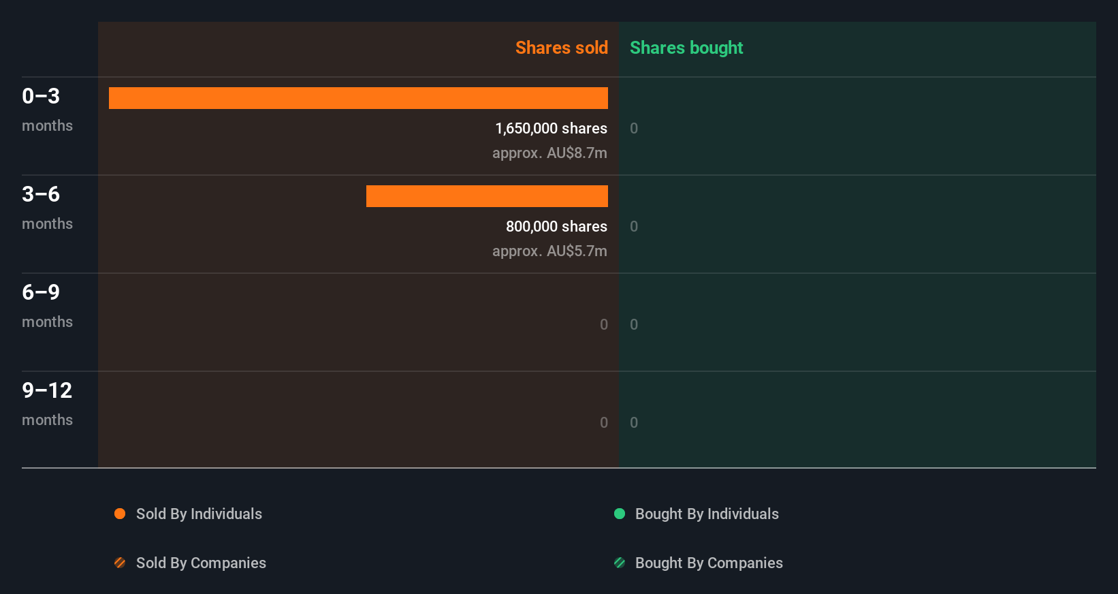Select the 6–9 months row label
This screenshot has height=594, width=1118.
[x=47, y=306]
